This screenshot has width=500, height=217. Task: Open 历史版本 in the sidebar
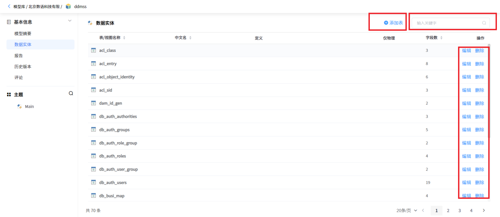tap(23, 67)
